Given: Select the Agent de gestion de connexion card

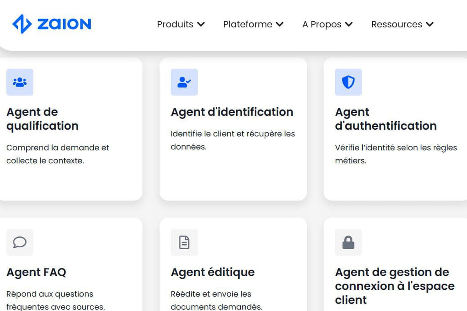Looking at the screenshot, I should pos(395,267).
